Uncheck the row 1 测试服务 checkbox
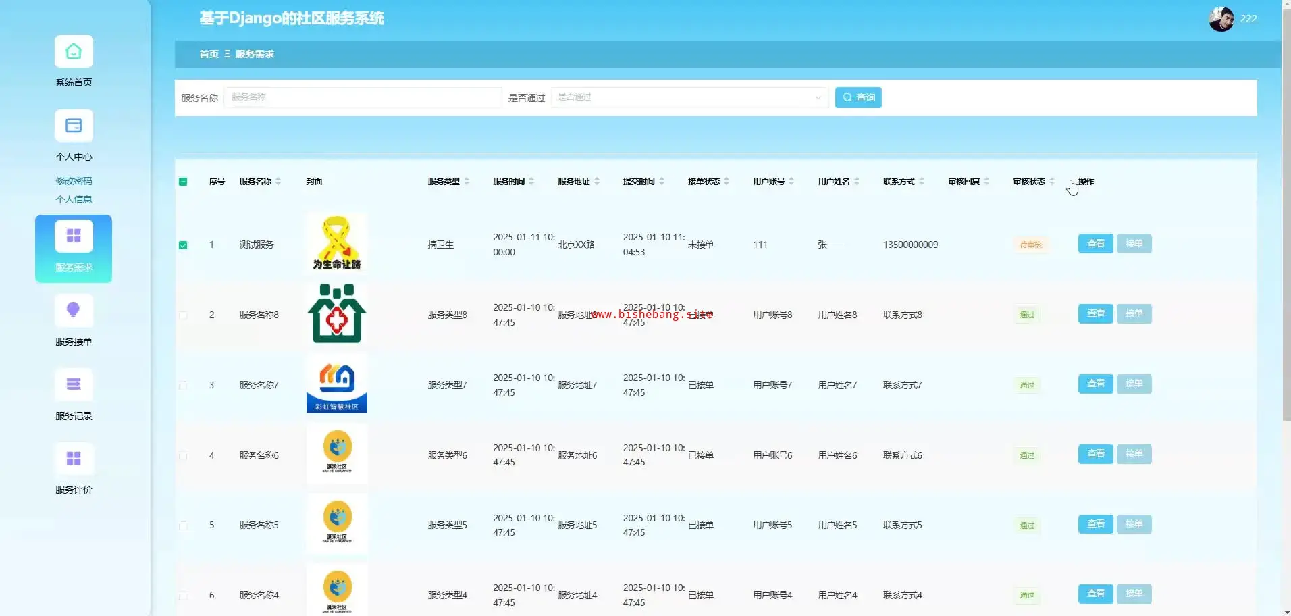The height and width of the screenshot is (616, 1291). [183, 245]
